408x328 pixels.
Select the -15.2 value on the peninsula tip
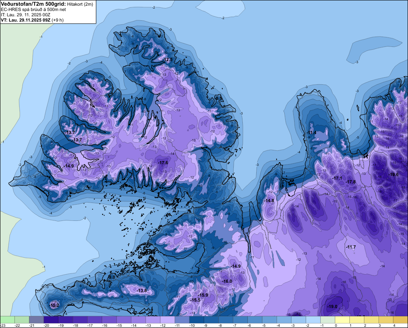54,305
